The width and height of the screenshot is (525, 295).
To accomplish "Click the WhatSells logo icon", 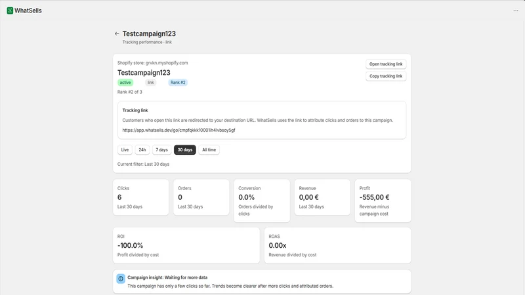I will (10, 10).
